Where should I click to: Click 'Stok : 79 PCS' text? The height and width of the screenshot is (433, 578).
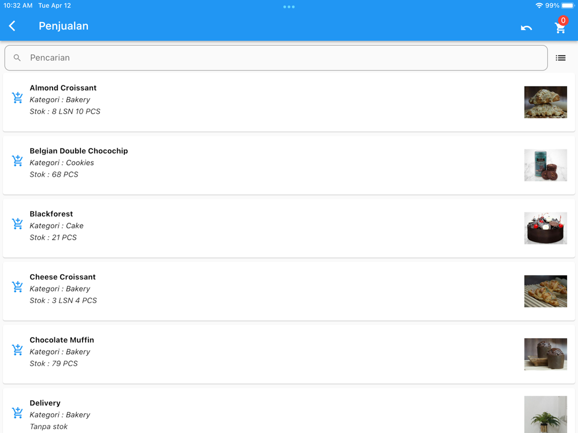[x=53, y=363]
